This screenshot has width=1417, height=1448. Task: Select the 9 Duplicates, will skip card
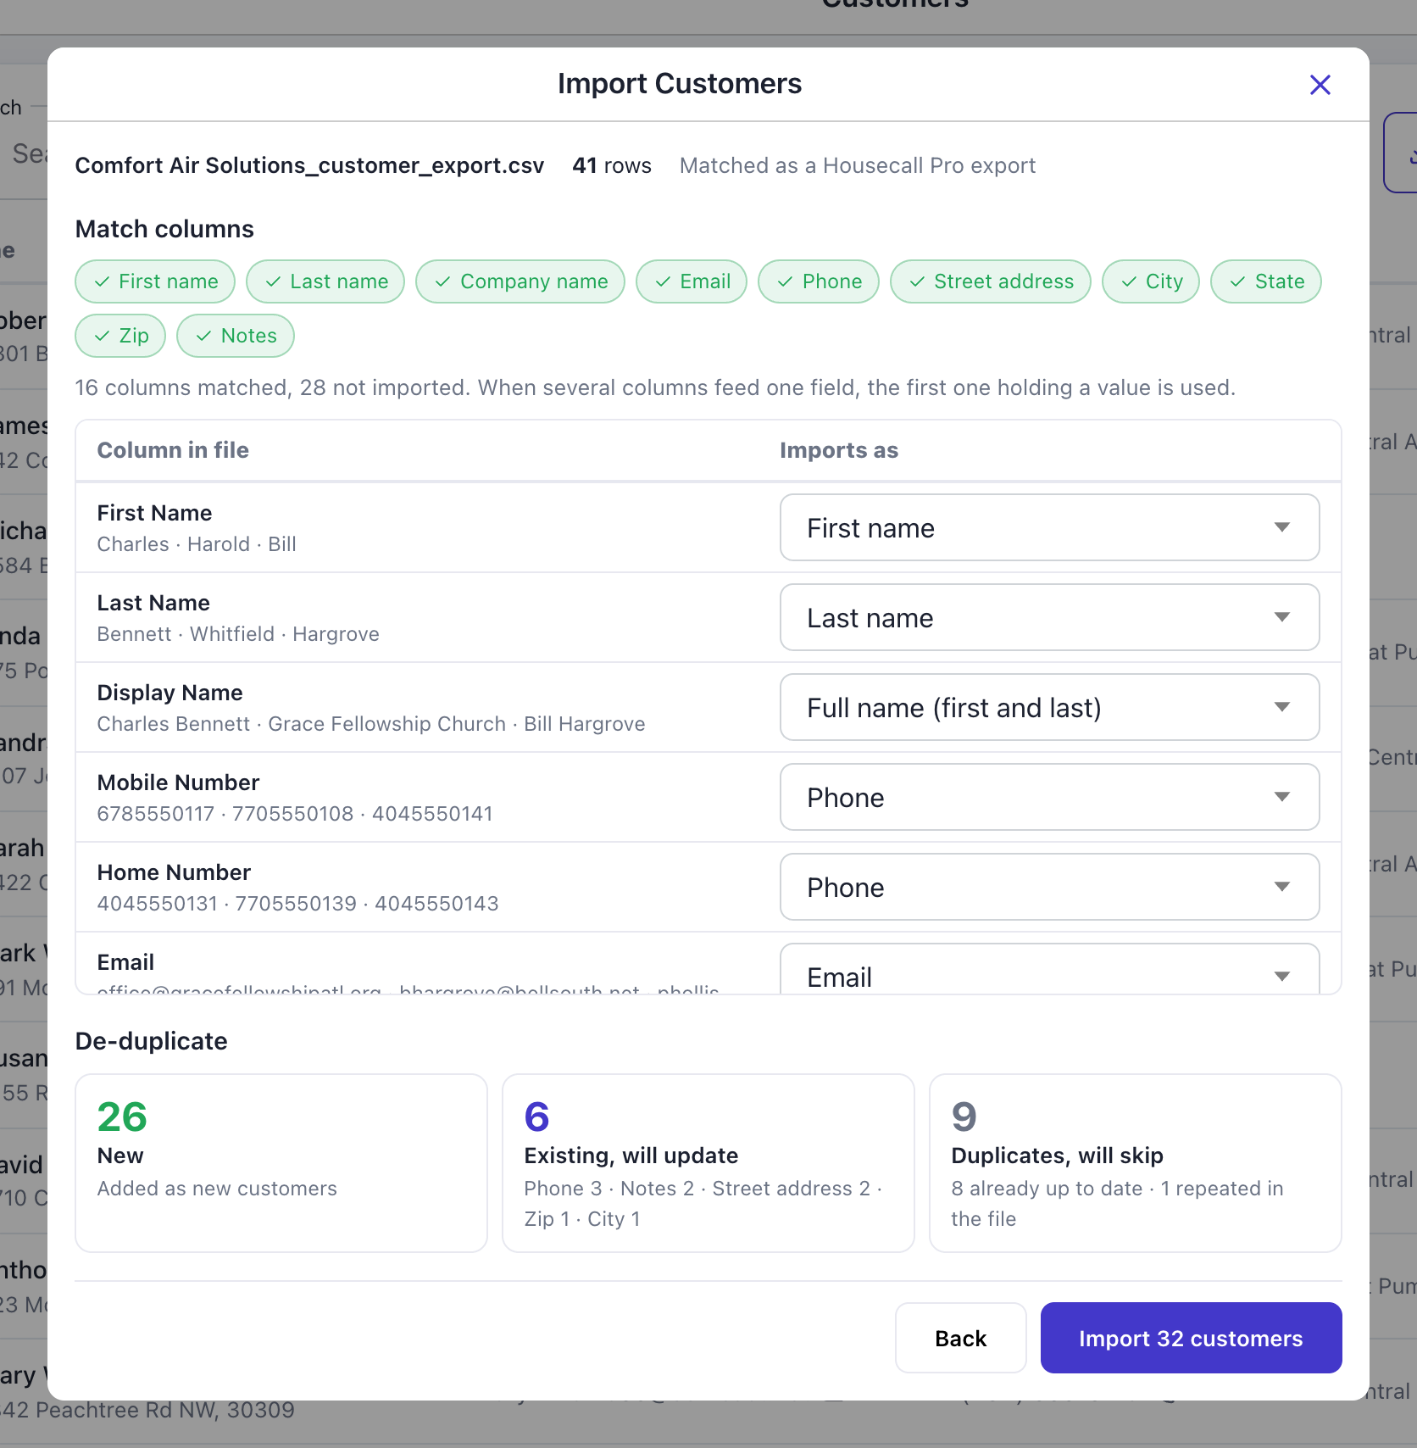[1136, 1163]
